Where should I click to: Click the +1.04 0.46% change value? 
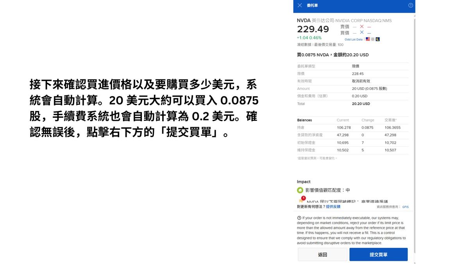tap(309, 38)
